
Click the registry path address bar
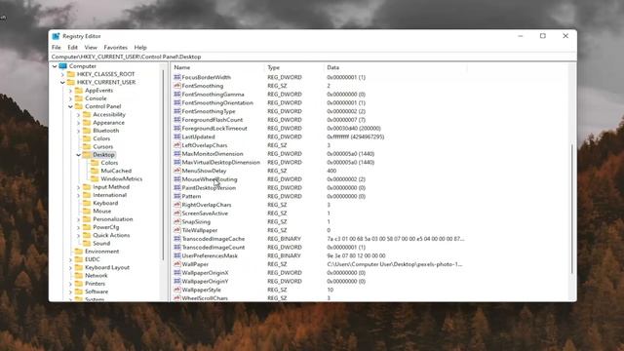[313, 57]
